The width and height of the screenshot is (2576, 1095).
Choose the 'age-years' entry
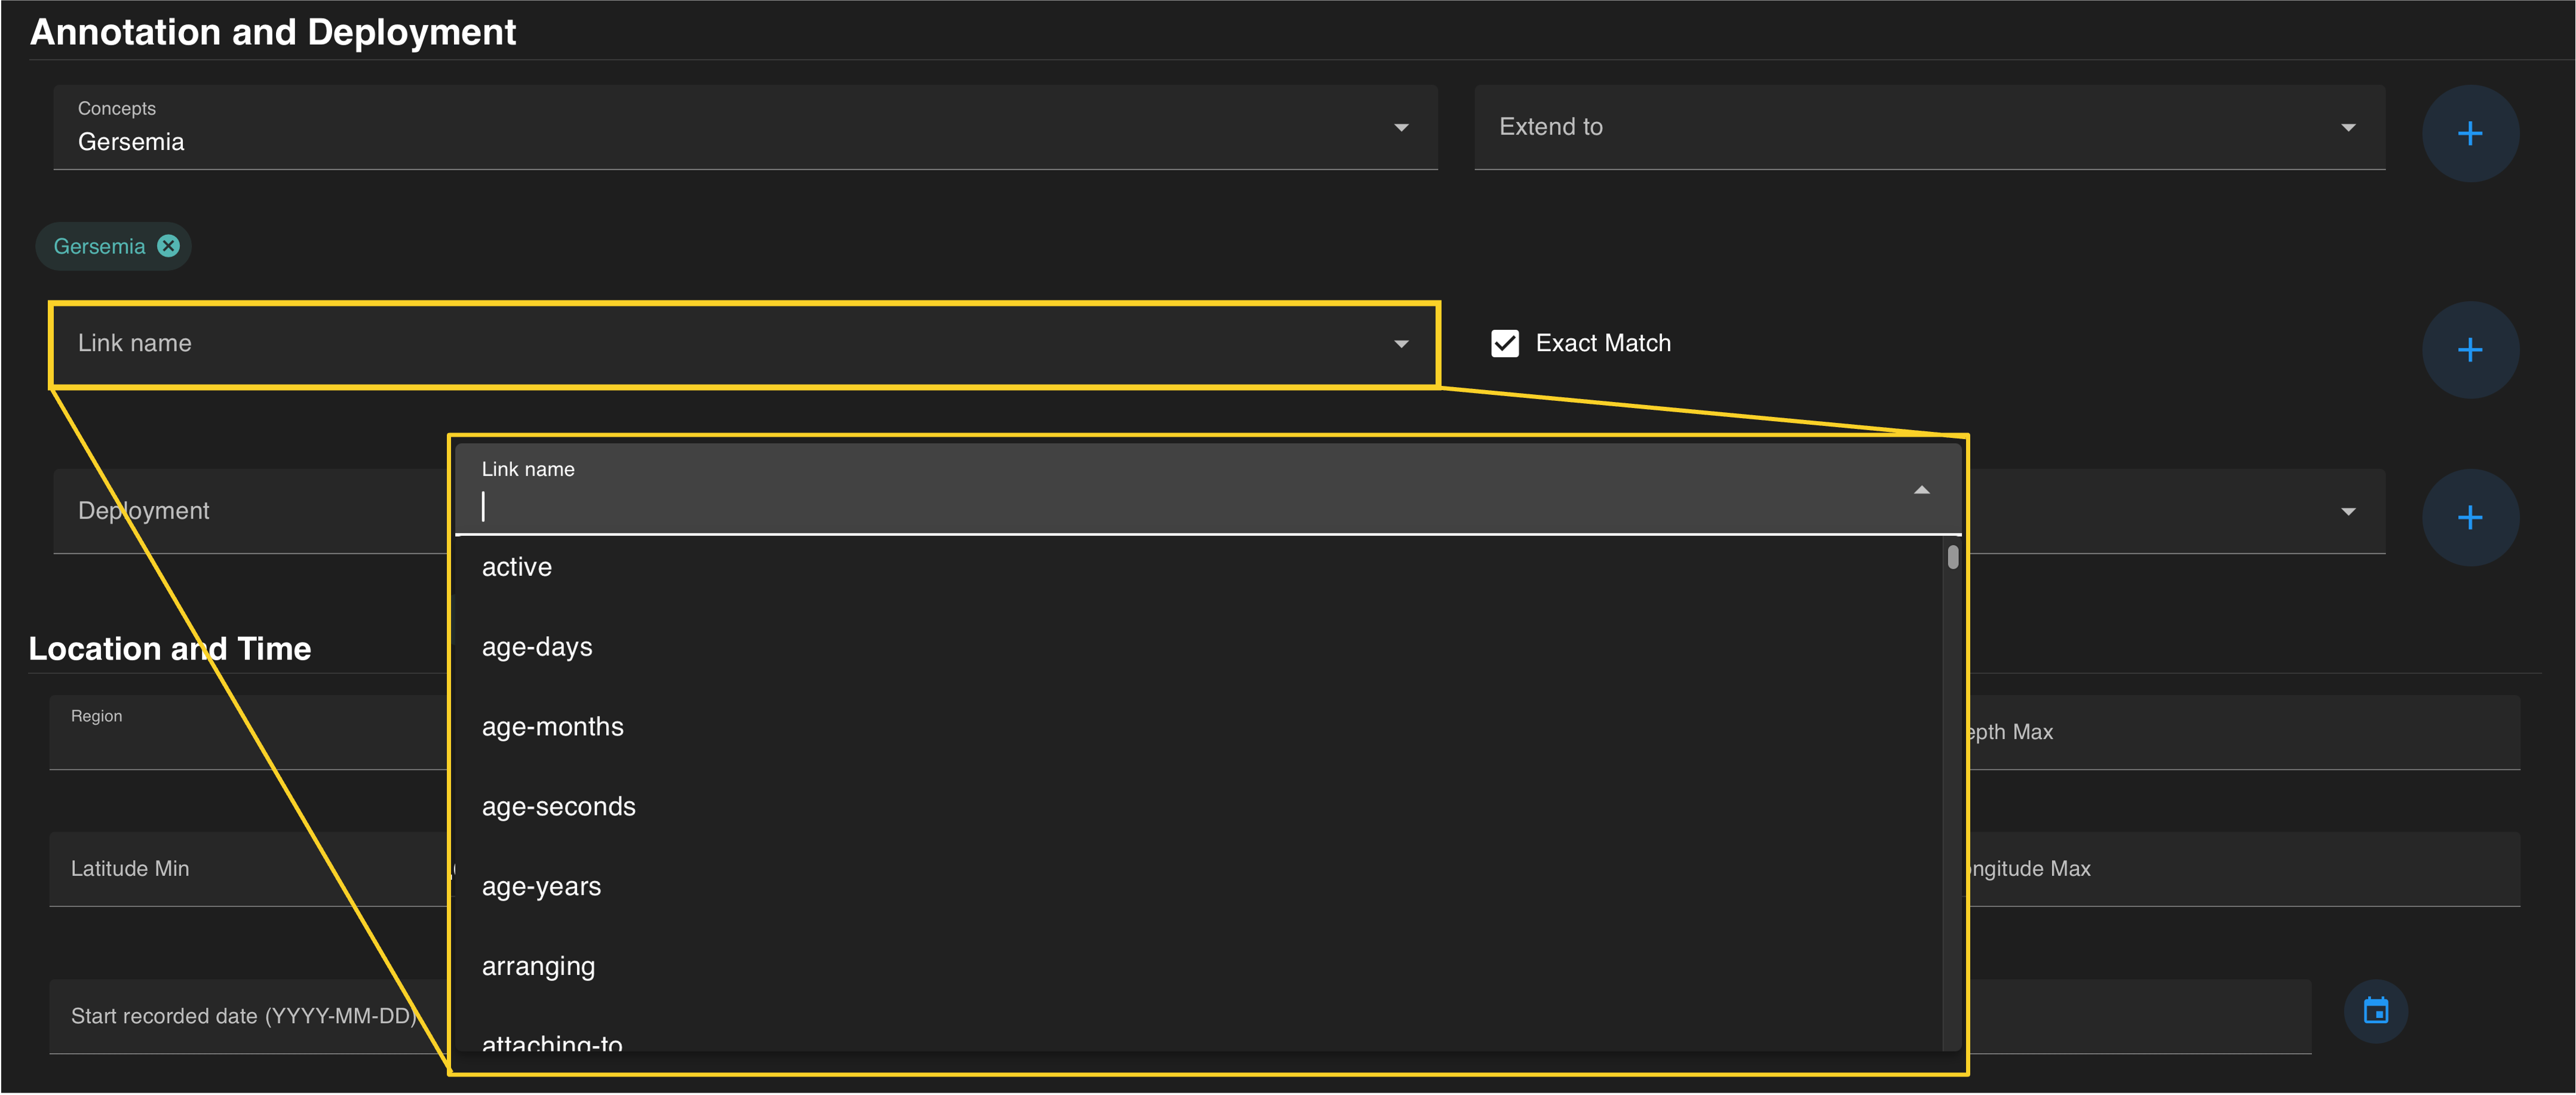point(541,887)
